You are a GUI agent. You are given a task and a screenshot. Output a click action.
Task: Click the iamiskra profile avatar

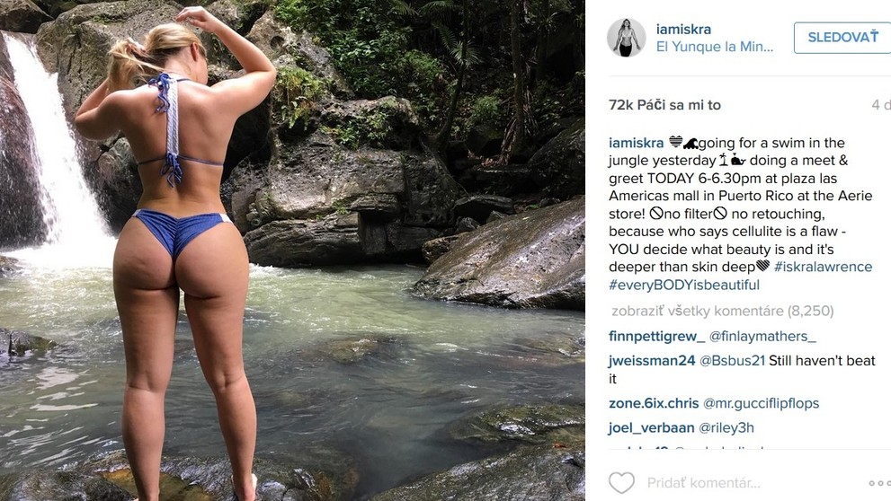626,38
